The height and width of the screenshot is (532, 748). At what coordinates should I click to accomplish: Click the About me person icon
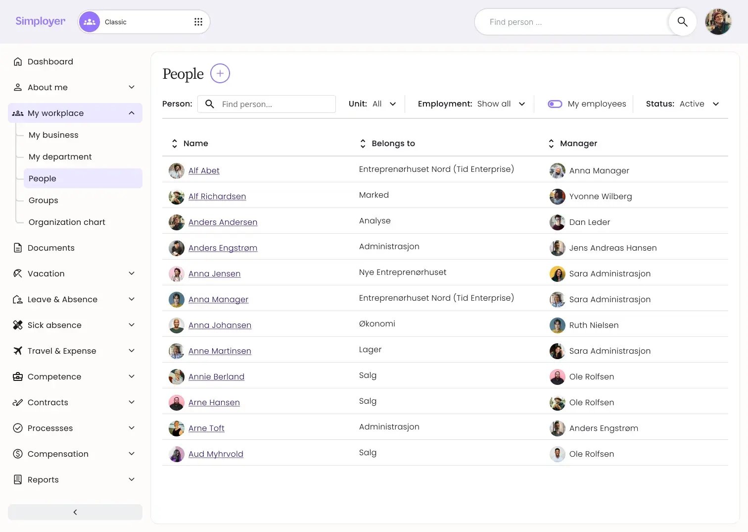tap(18, 87)
